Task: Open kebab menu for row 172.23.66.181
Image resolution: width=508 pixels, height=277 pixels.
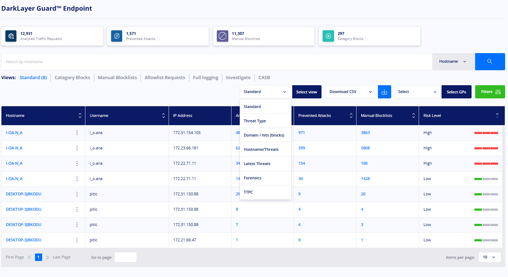Action: [77, 148]
